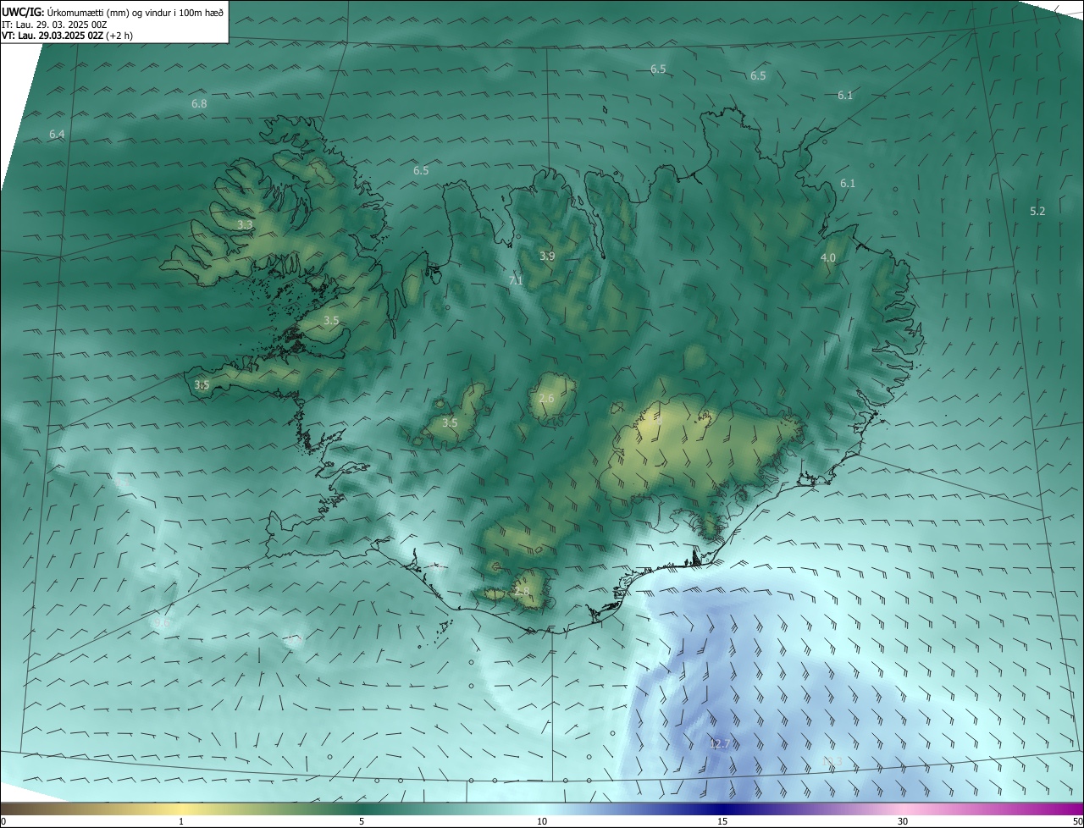1084x828 pixels.
Task: Click the 0 tick on the color scale
Action: (3, 821)
